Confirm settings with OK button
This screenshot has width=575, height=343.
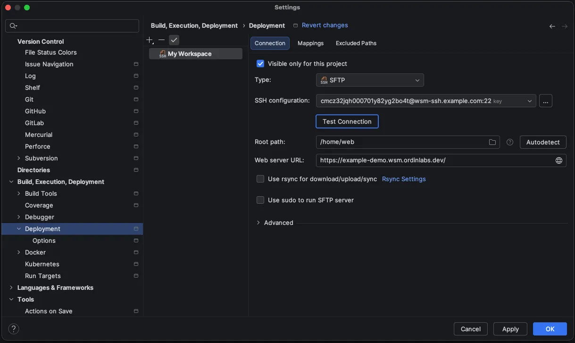pyautogui.click(x=550, y=329)
